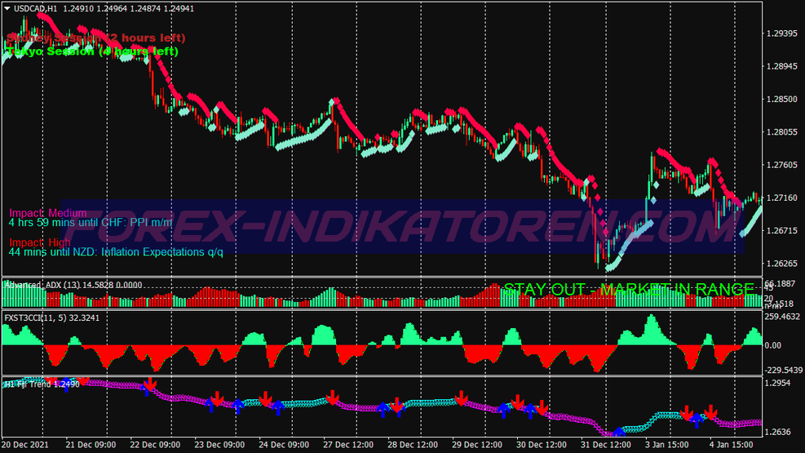
Task: Click the '20 Dec 2021' date on the time axis
Action: [25, 445]
